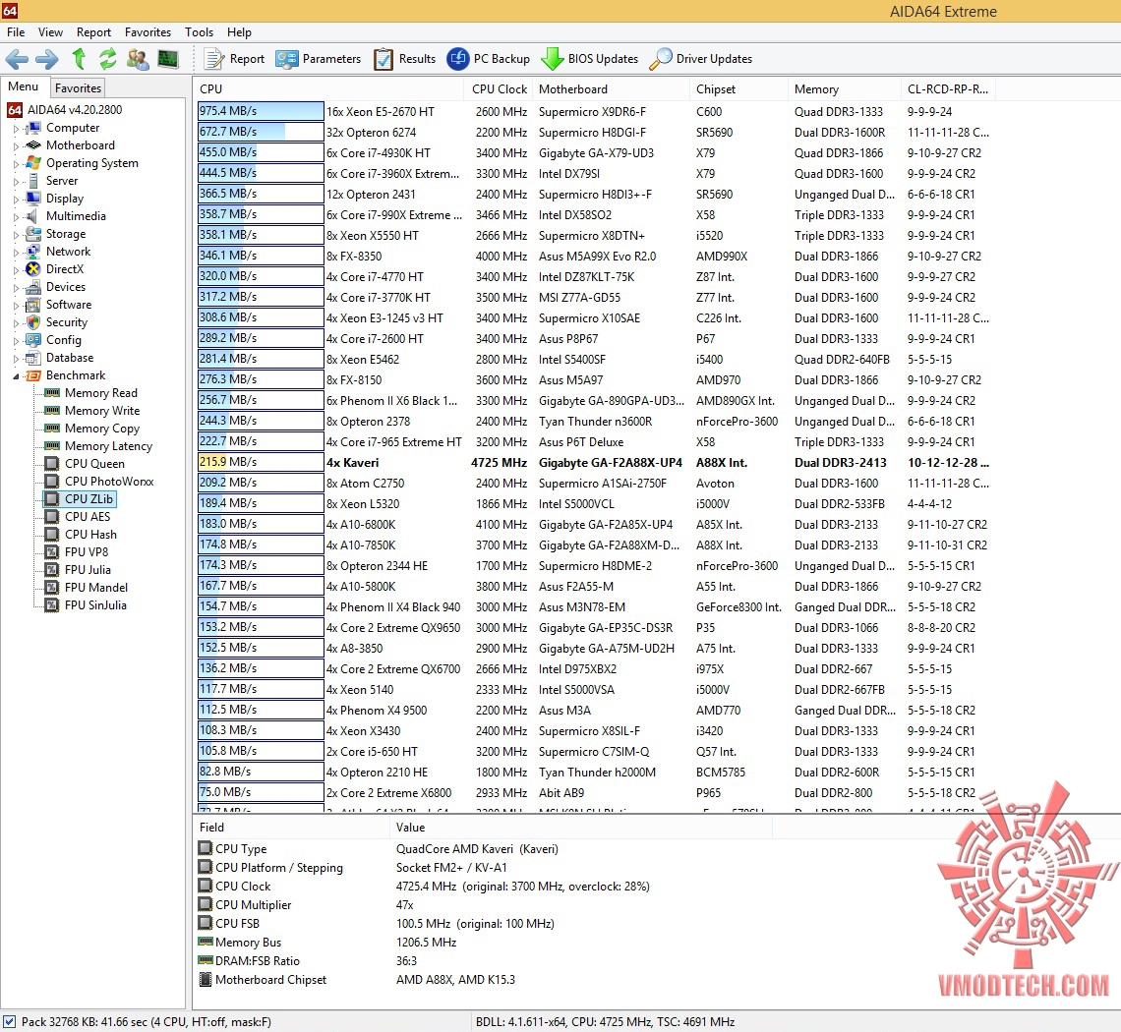Open the Favorites menu
This screenshot has width=1121, height=1032.
[147, 32]
